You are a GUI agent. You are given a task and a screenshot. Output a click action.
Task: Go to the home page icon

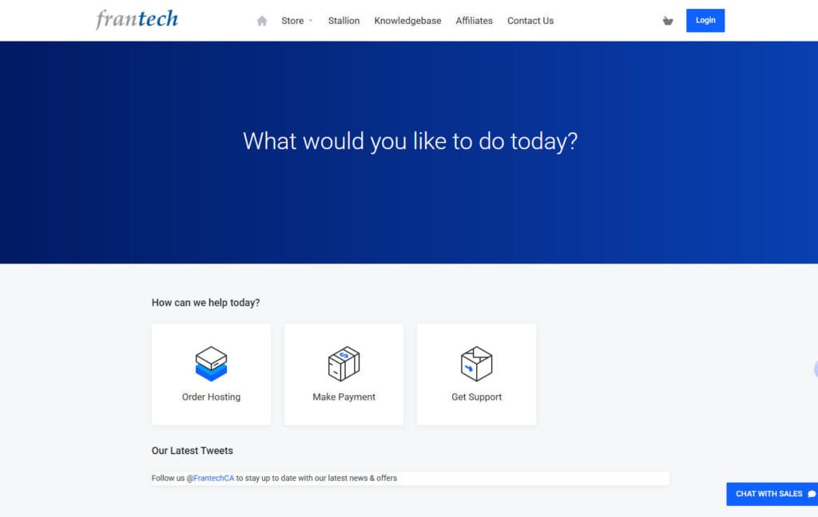(x=262, y=21)
